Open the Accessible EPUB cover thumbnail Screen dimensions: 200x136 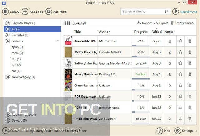68,41
